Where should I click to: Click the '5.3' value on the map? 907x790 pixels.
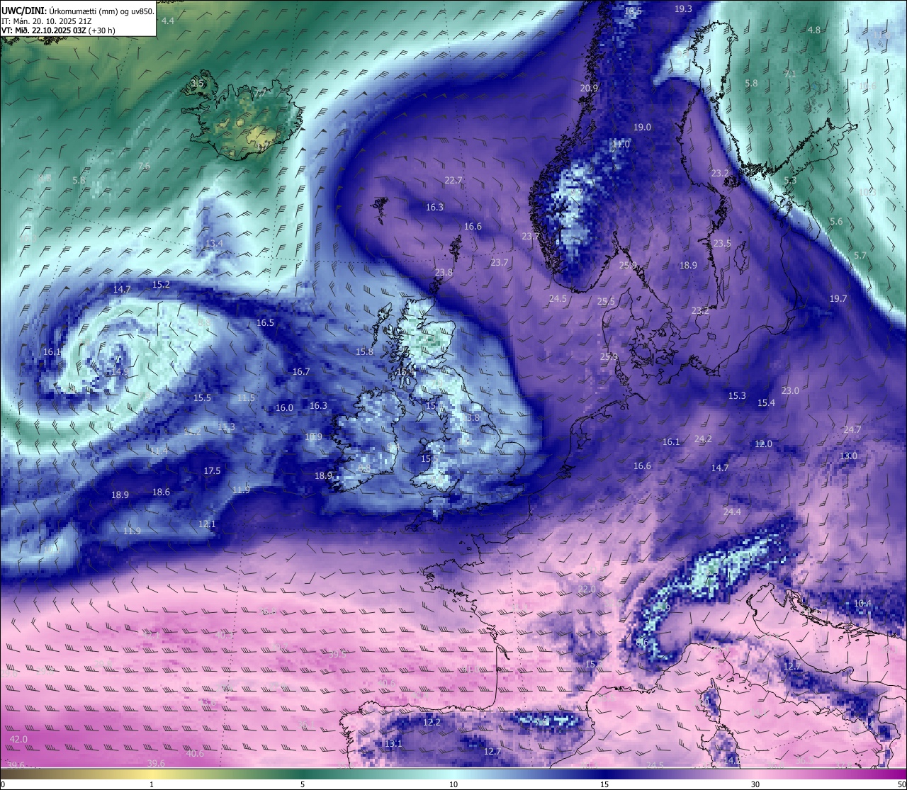coord(790,181)
